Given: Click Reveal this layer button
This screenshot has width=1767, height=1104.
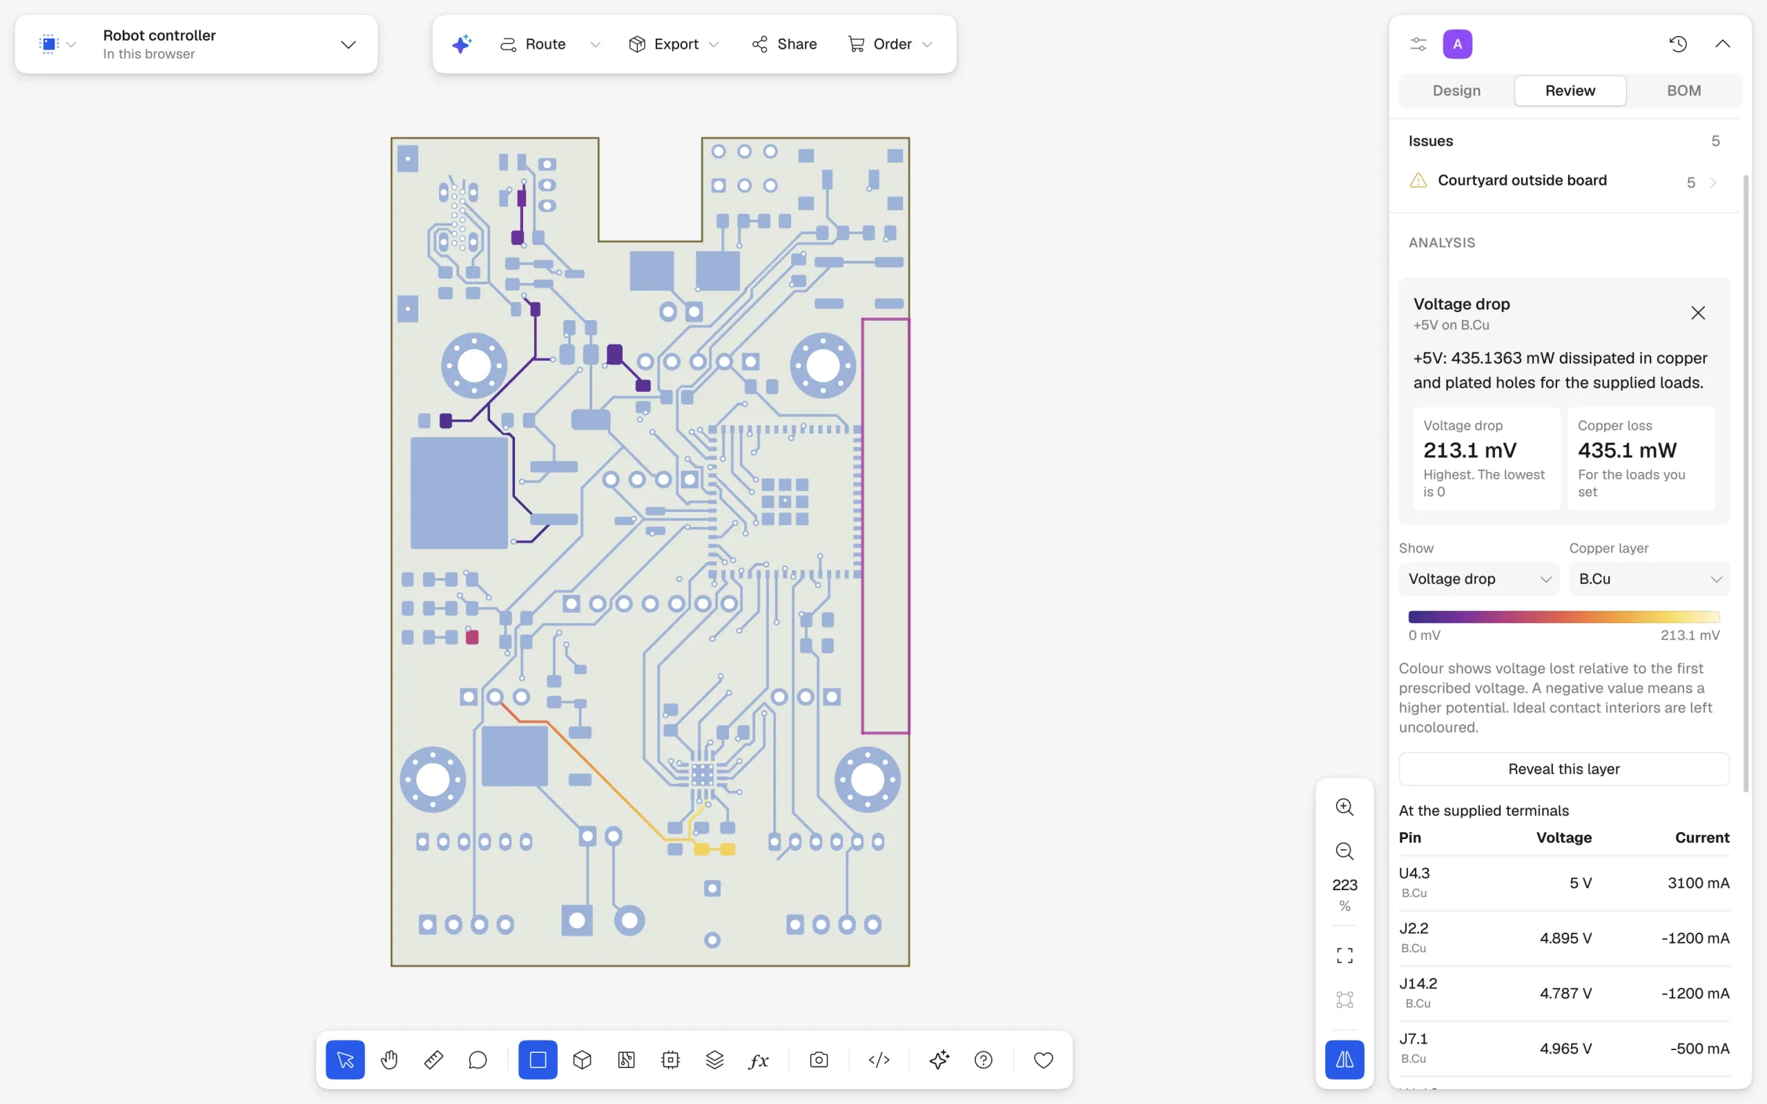Looking at the screenshot, I should (1563, 769).
